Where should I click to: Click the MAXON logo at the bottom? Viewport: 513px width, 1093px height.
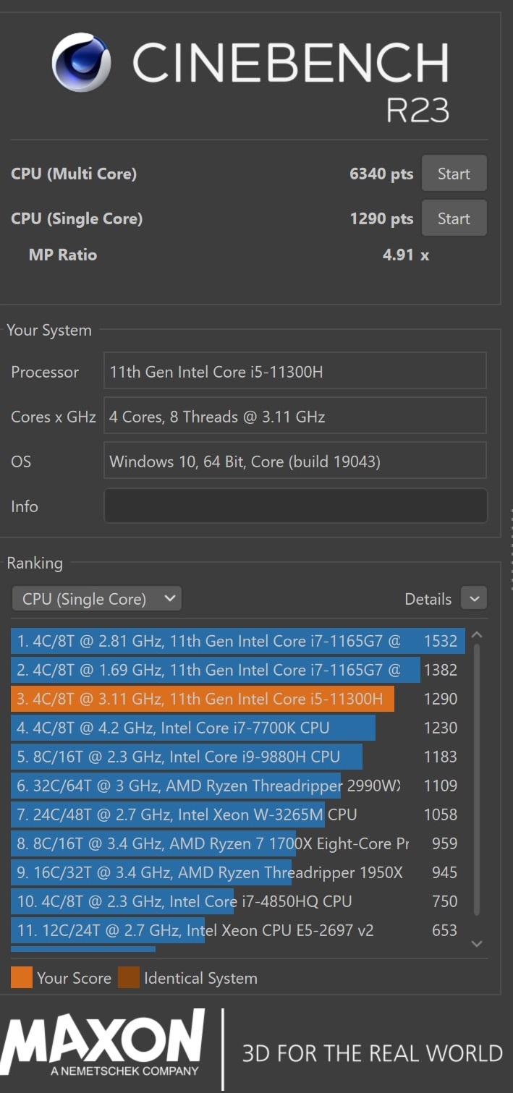(x=103, y=1042)
